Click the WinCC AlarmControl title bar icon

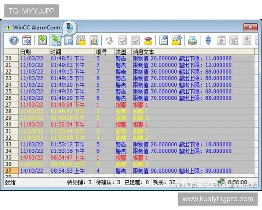coord(7,27)
